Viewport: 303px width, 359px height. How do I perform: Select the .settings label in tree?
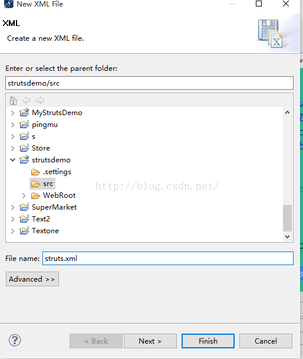(x=57, y=172)
